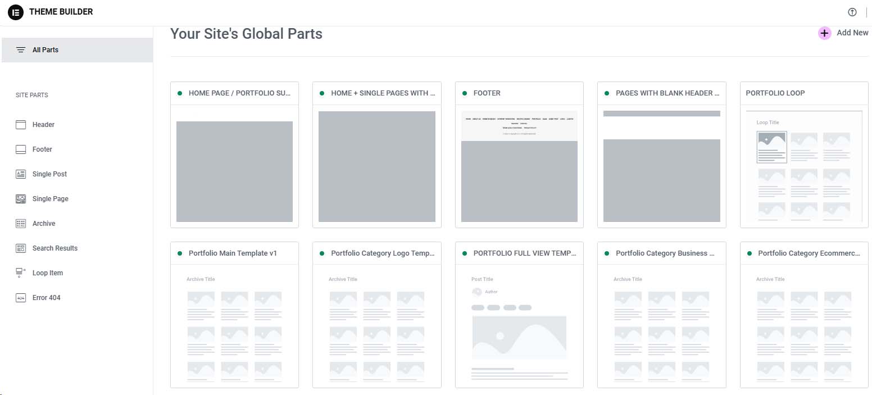Open PAGES WITH BLANK HEADER card title
Viewport: 872px width, 395px height.
coord(668,93)
